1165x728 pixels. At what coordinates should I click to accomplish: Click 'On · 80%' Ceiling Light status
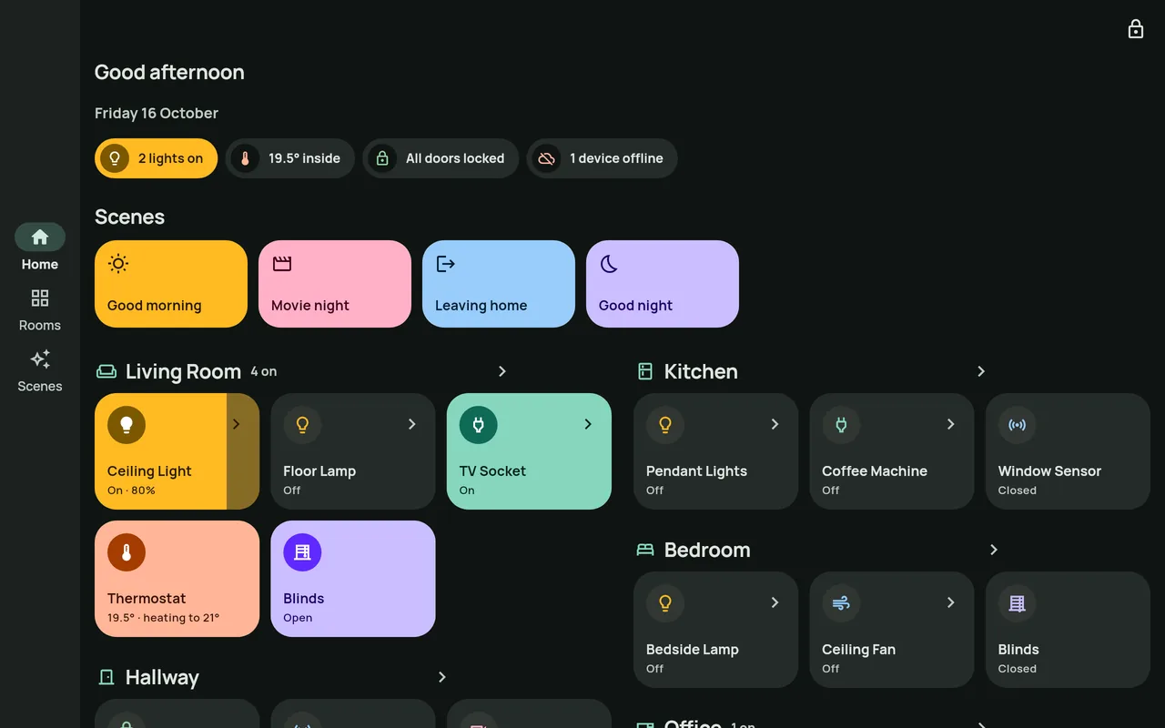pyautogui.click(x=131, y=490)
